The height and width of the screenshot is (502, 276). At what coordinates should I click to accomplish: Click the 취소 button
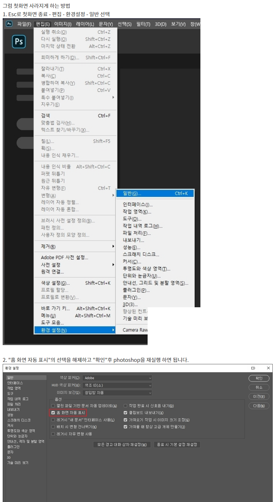click(x=259, y=387)
